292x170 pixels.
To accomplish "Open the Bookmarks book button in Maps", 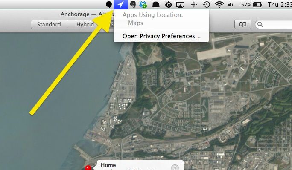I will pyautogui.click(x=243, y=24).
